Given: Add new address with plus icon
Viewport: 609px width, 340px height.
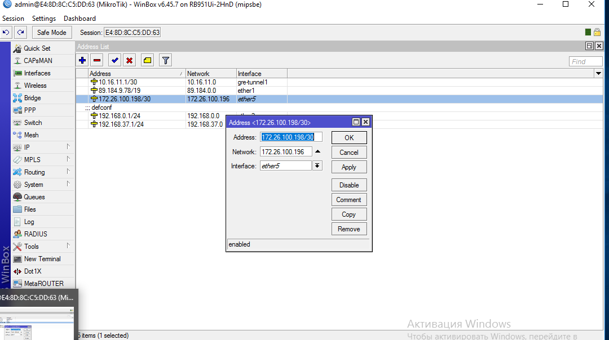Looking at the screenshot, I should [x=82, y=60].
